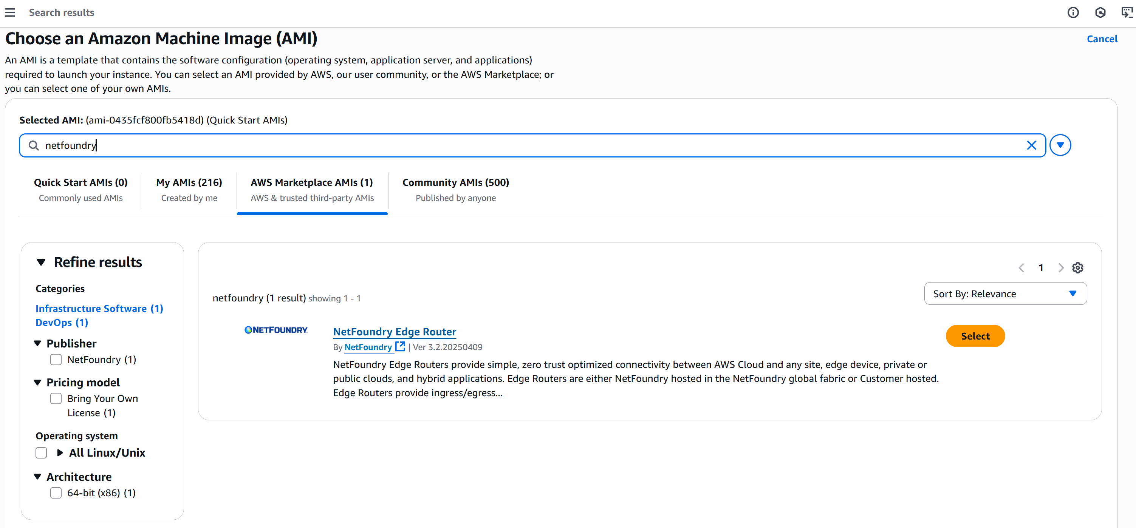
Task: Switch to AWS Marketplace AMIs tab
Action: [312, 190]
